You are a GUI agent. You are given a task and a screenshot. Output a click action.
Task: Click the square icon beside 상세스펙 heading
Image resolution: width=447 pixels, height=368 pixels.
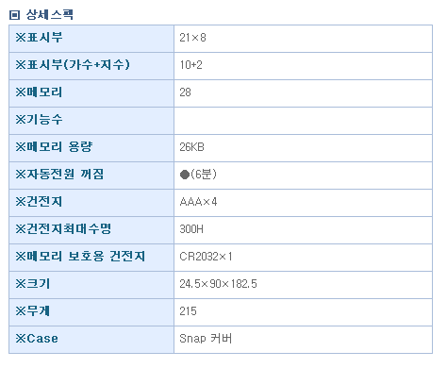pos(14,15)
